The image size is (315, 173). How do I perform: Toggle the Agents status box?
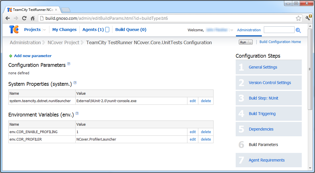(x=107, y=30)
